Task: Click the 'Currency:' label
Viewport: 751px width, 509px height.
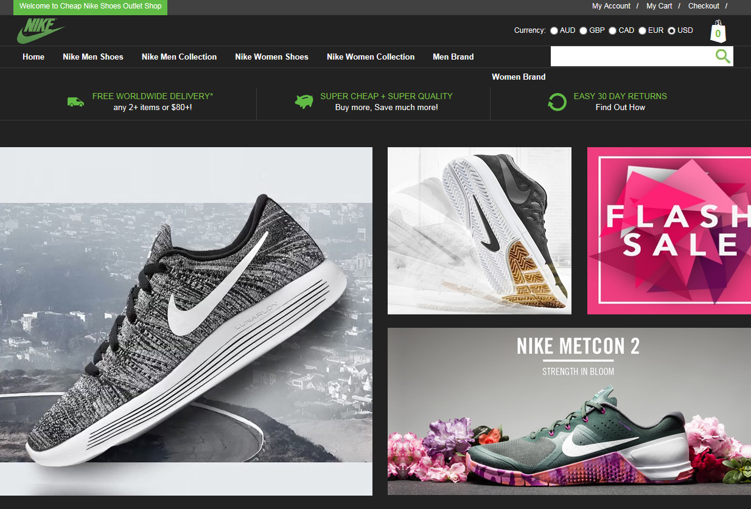Action: 529,30
